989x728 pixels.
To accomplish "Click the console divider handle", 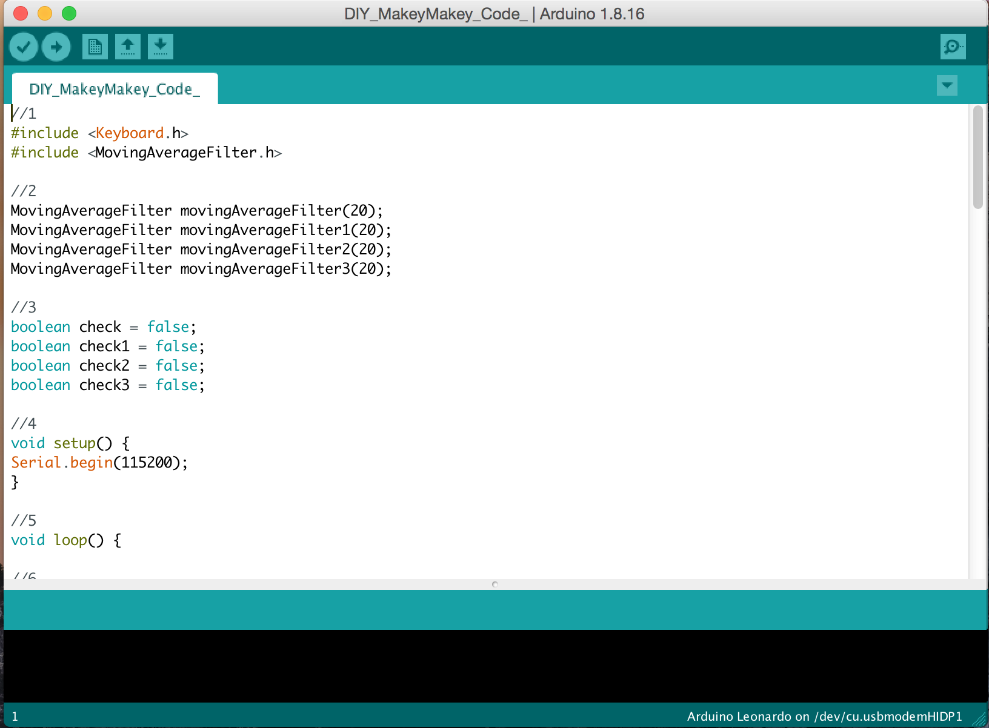I will (494, 584).
